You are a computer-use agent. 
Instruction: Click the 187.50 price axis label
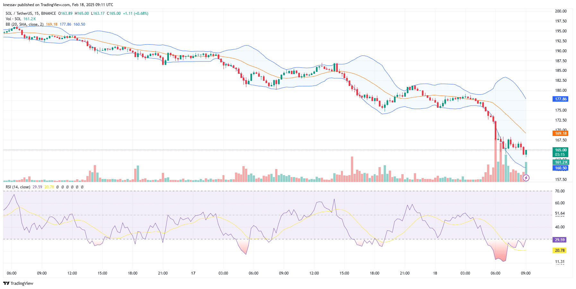[561, 61]
